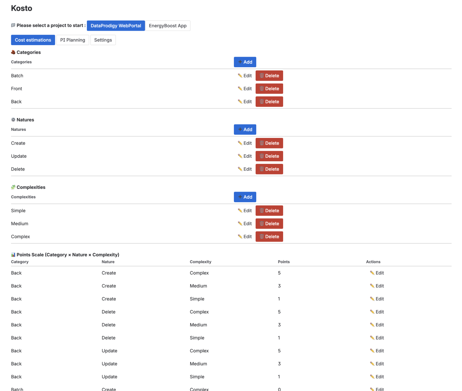Click the gear icon beside Natures heading

13,120
